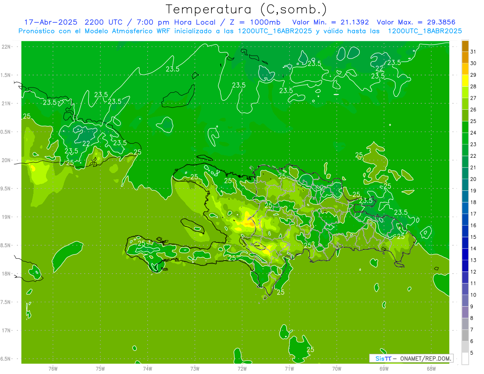484x374 pixels.
Task: Select the '21N' latitude label
Action: [x=6, y=103]
